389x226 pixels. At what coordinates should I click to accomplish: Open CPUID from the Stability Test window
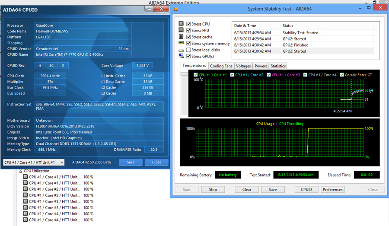click(x=306, y=190)
